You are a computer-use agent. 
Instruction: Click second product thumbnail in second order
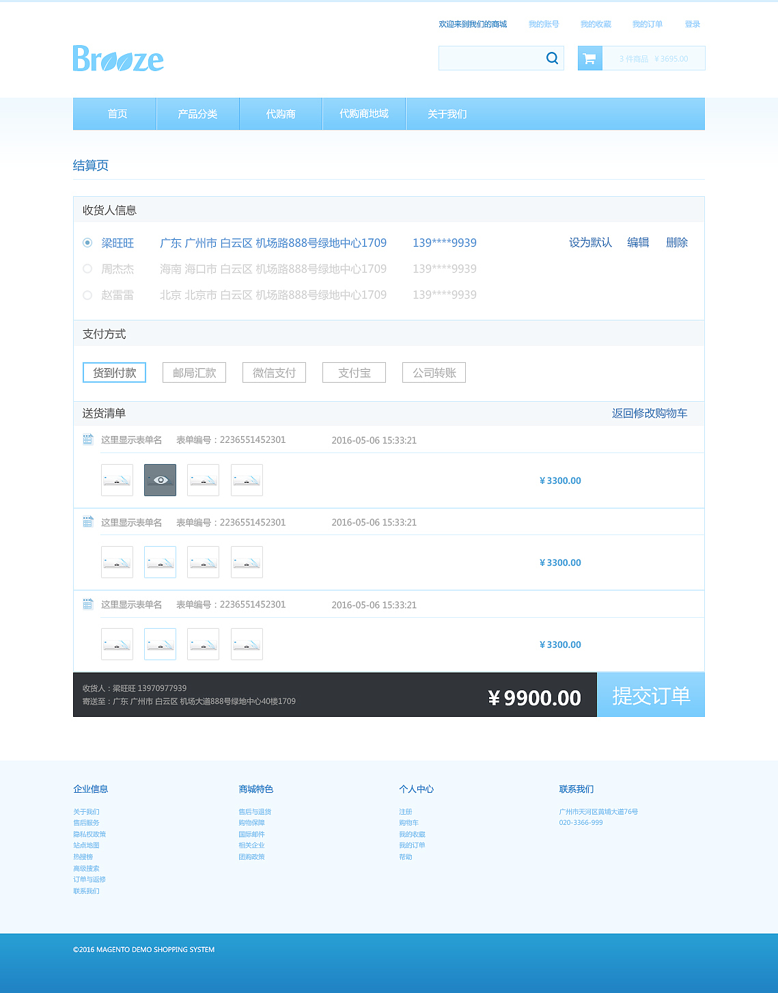[160, 562]
